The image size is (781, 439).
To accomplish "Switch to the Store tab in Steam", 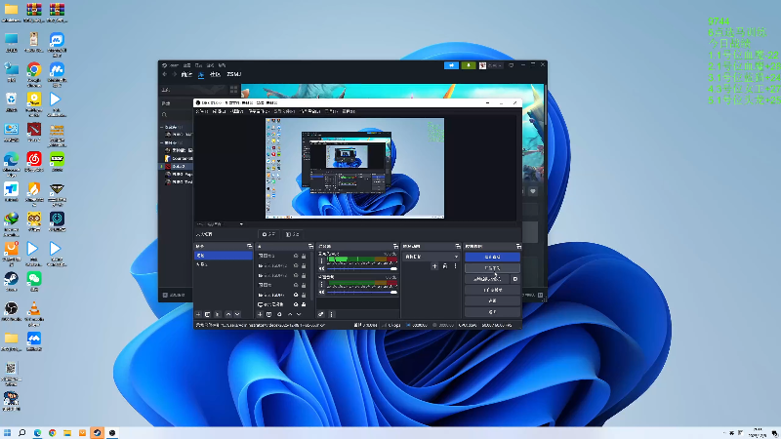I will coord(186,74).
